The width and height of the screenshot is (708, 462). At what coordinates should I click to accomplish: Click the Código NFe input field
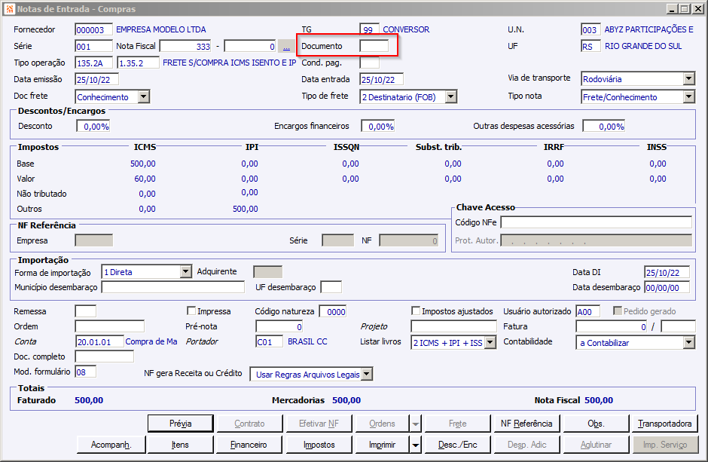(x=596, y=222)
